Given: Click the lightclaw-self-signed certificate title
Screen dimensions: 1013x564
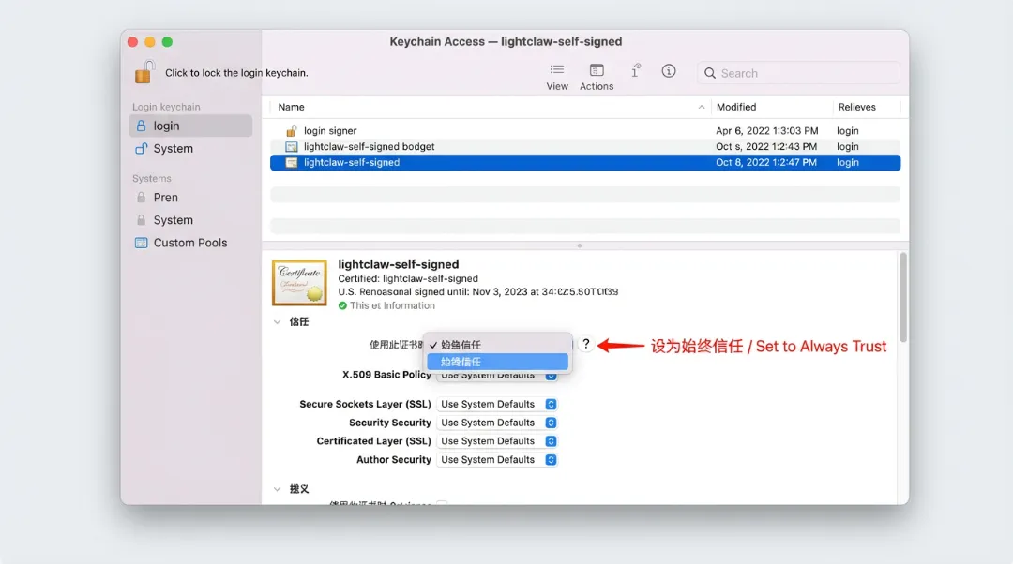Looking at the screenshot, I should pos(399,264).
